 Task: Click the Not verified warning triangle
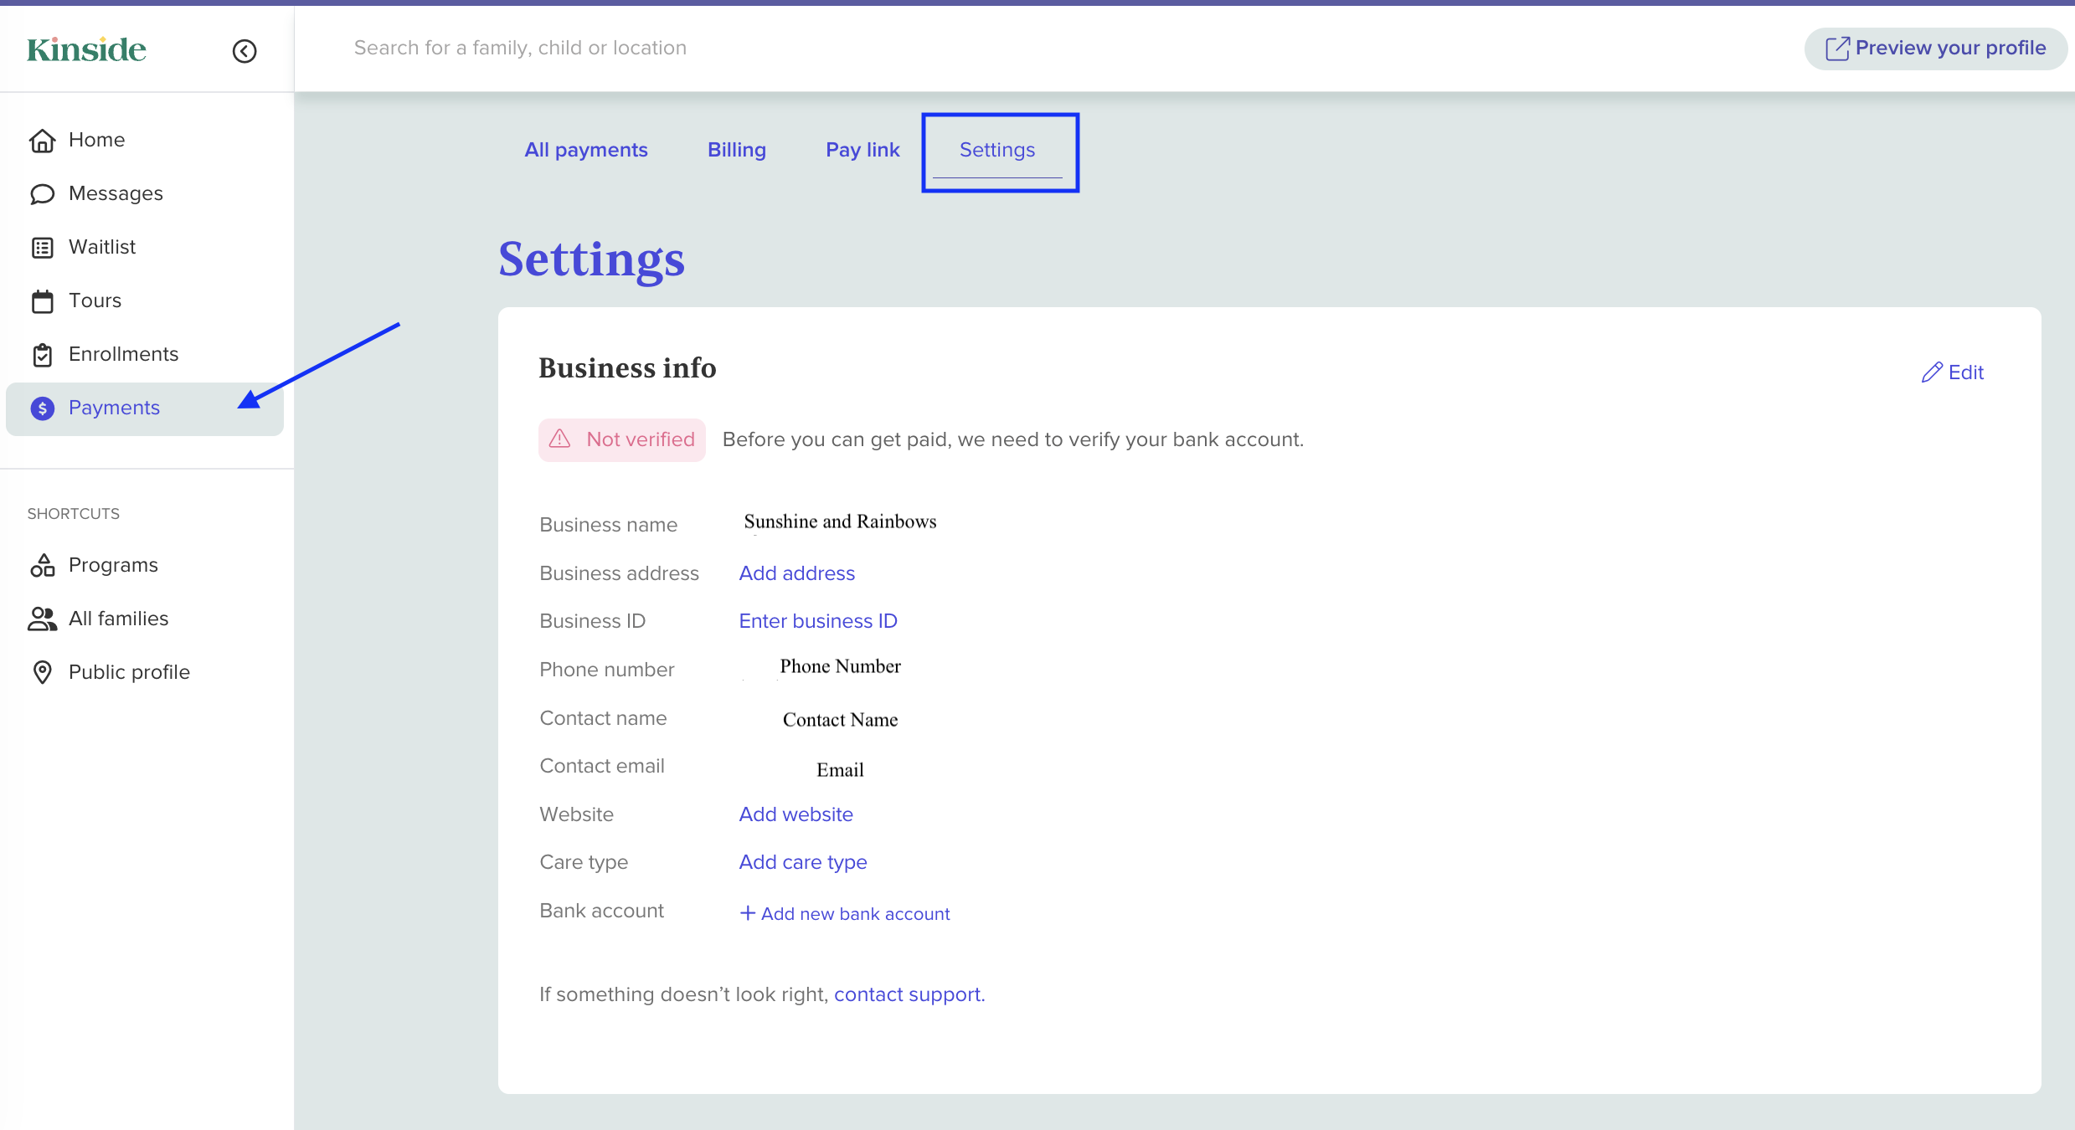[560, 439]
